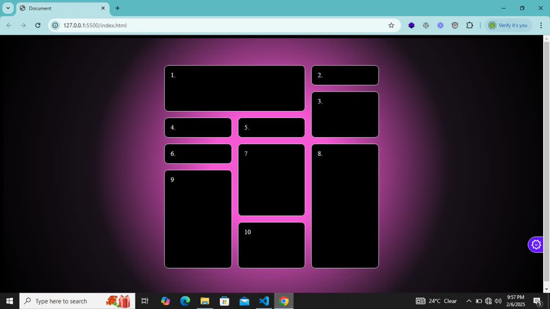
Task: Open the WordPress extension icon
Action: pyautogui.click(x=426, y=25)
